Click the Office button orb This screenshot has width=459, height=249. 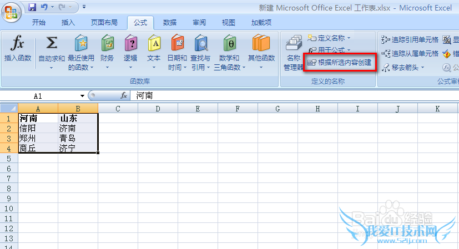tap(11, 12)
